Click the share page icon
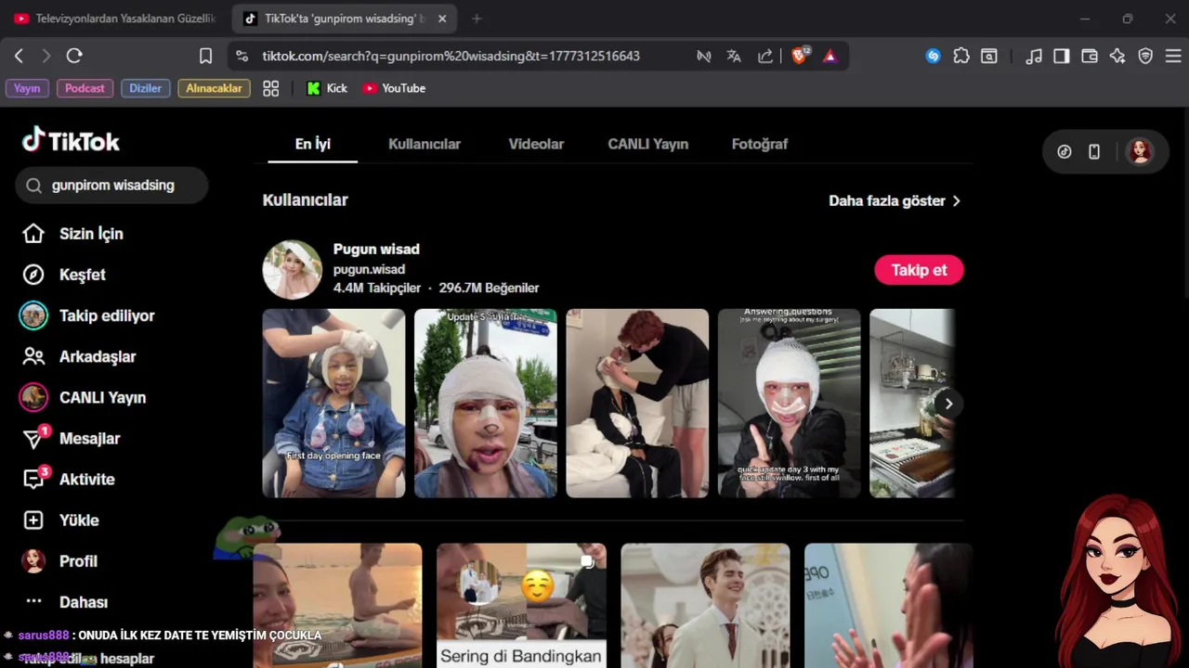Viewport: 1189px width, 668px height. (x=765, y=56)
